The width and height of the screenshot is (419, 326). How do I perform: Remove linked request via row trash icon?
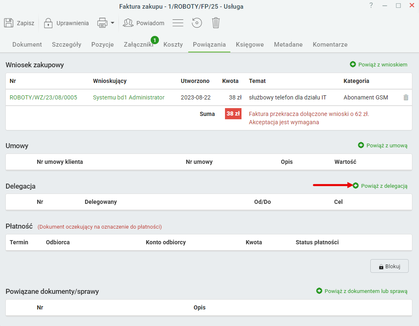tap(406, 97)
